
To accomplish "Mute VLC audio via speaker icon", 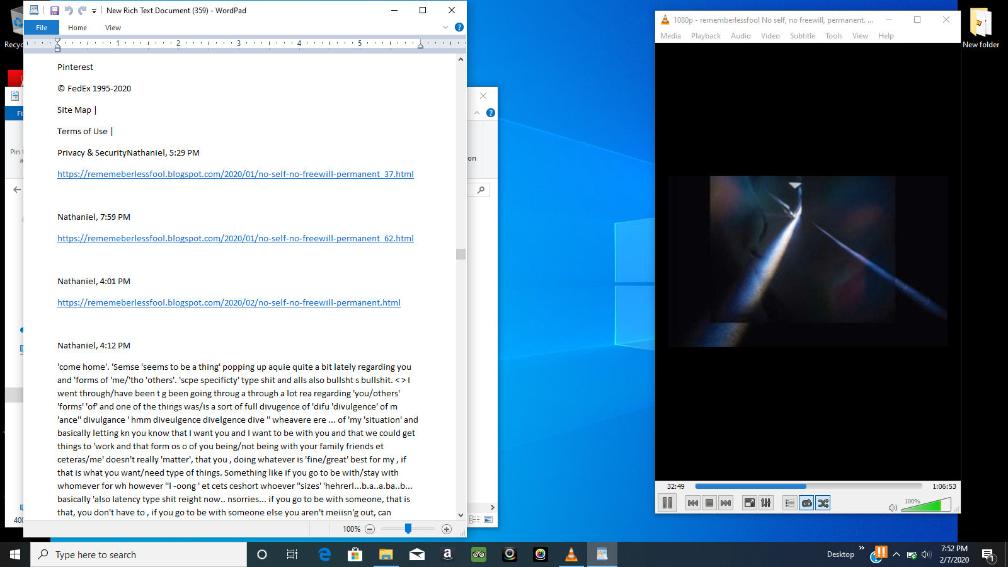I will 893,507.
